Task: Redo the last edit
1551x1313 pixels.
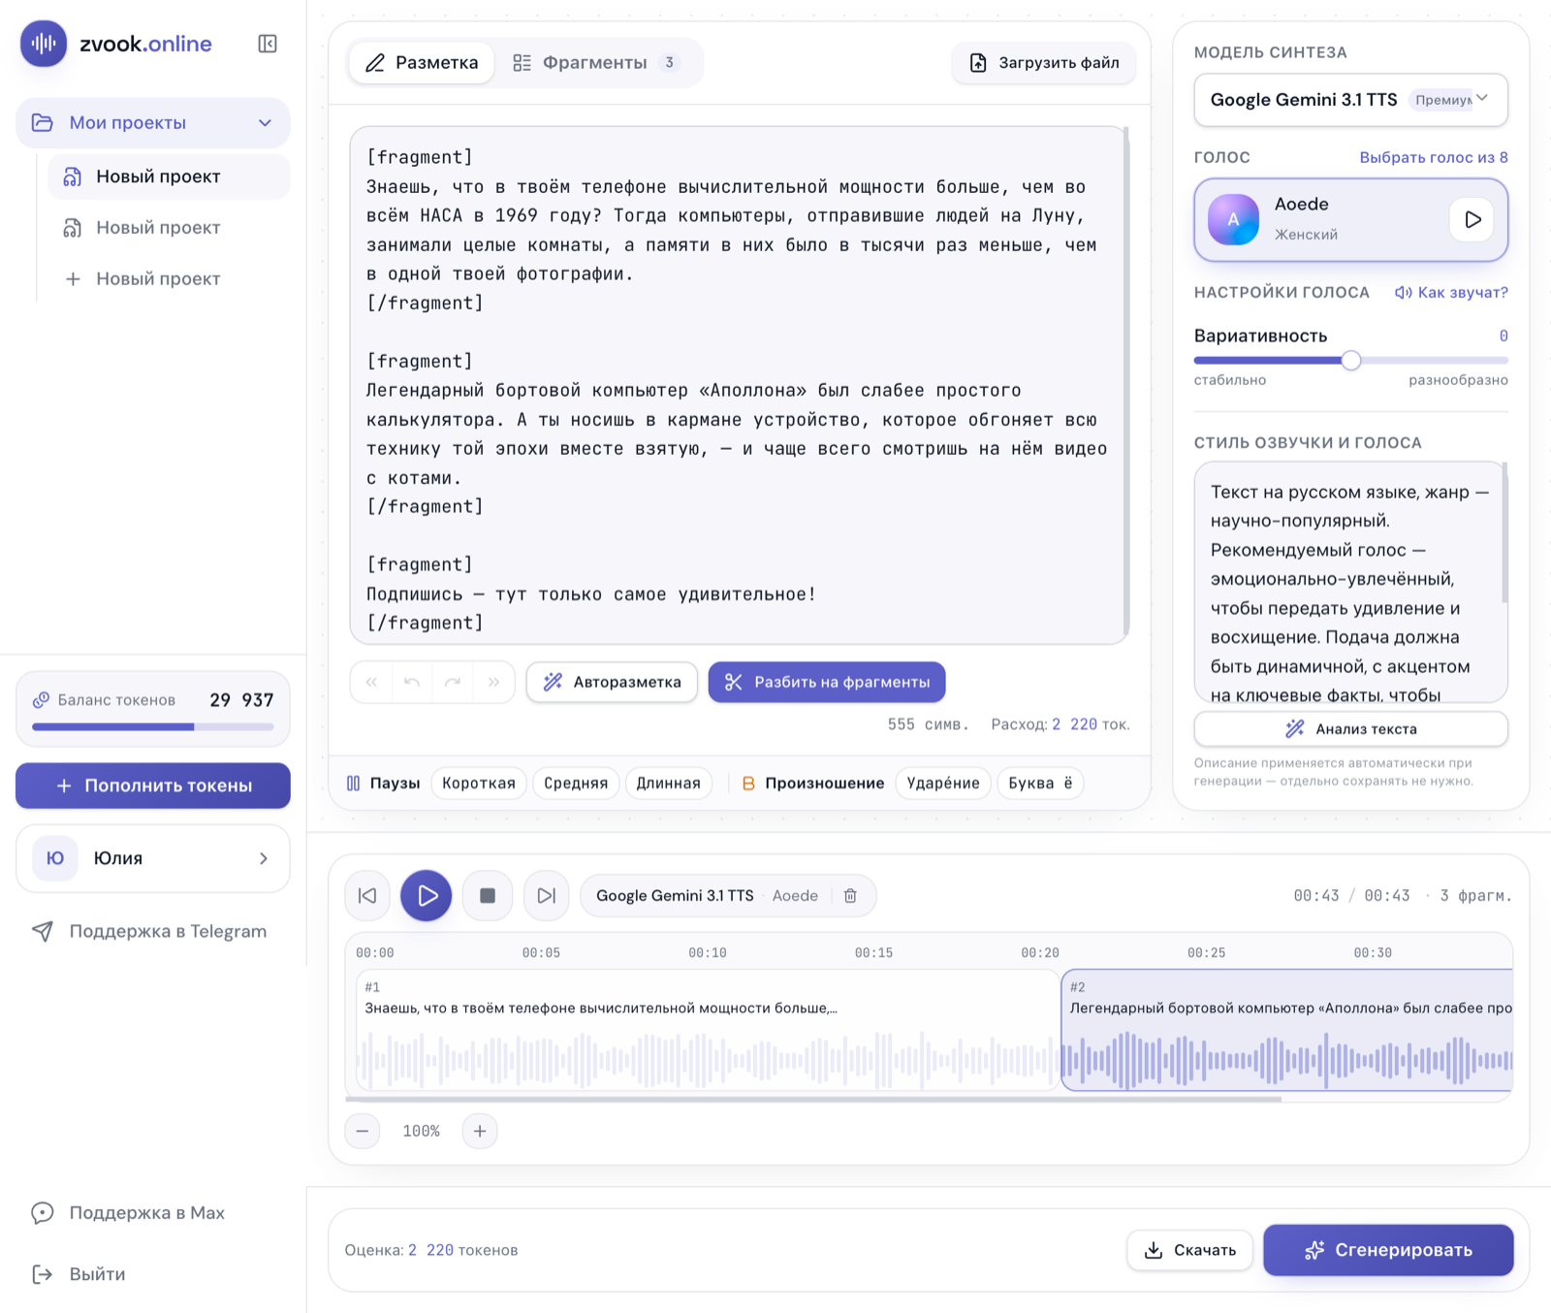Action: (x=453, y=683)
